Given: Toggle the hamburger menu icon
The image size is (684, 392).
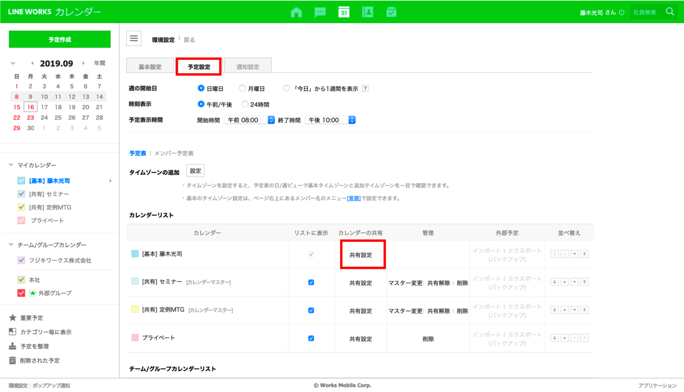Looking at the screenshot, I should pyautogui.click(x=134, y=39).
